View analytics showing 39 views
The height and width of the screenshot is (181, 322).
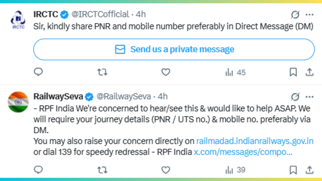pos(236,170)
